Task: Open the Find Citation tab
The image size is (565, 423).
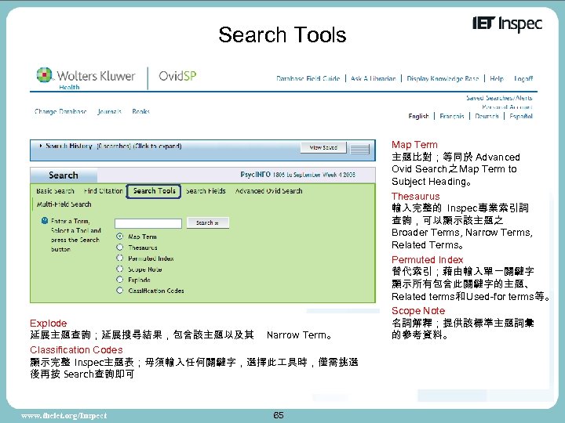Action: click(104, 191)
